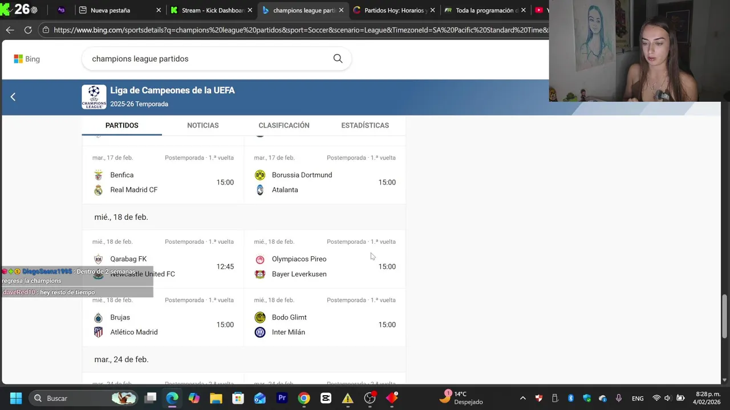
Task: Open the weather widget showing 14°C Despejado
Action: point(461,398)
